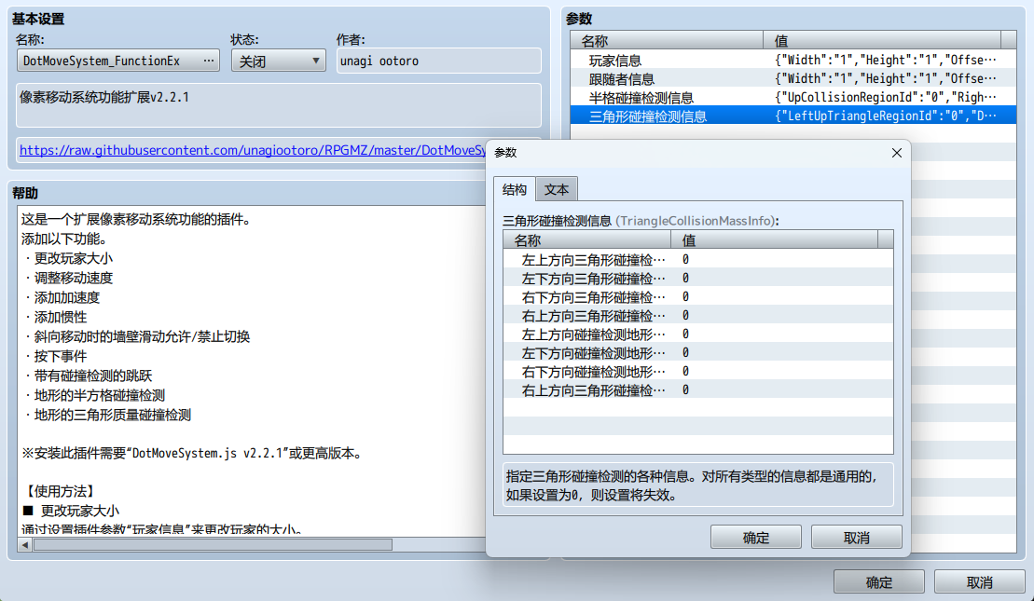Click 名称 header in main 参数 list
The height and width of the screenshot is (601, 1034).
(x=667, y=40)
